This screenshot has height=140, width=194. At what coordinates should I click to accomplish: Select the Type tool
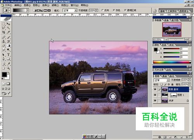pyautogui.click(x=9, y=55)
